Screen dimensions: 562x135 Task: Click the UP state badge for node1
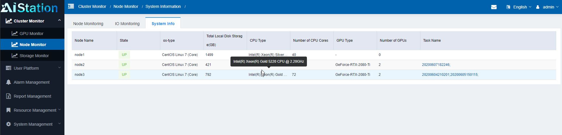pyautogui.click(x=124, y=55)
